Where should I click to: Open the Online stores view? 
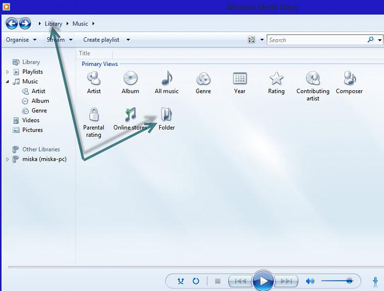pos(130,119)
